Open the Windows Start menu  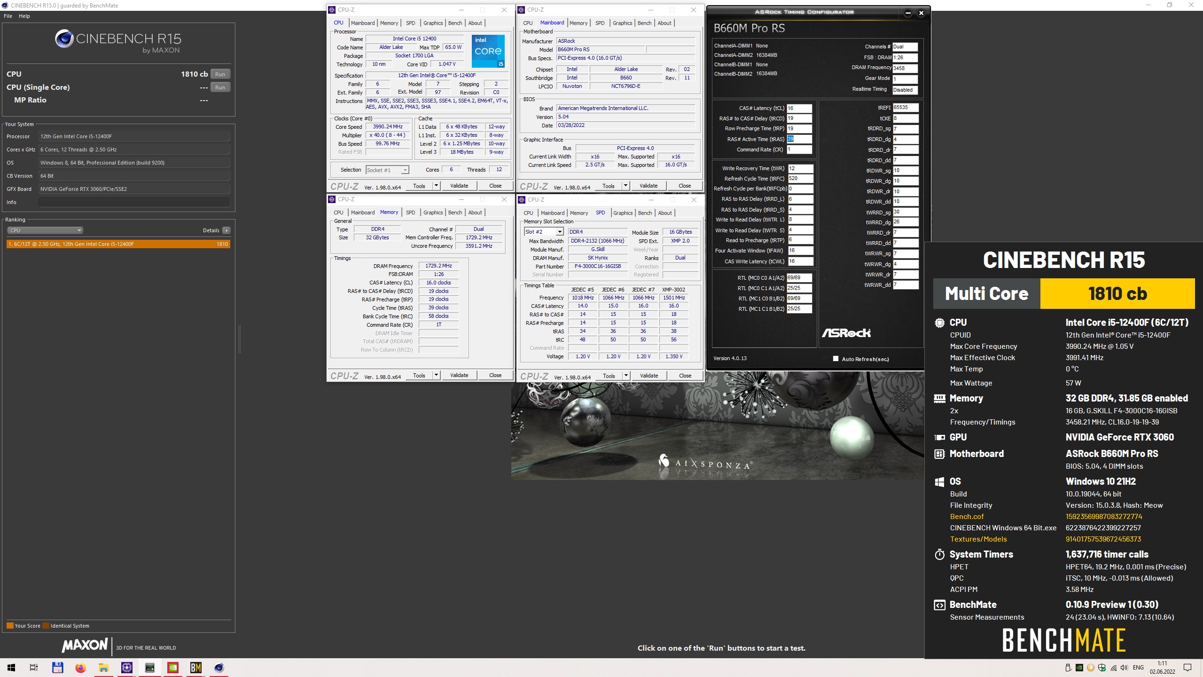pyautogui.click(x=11, y=668)
